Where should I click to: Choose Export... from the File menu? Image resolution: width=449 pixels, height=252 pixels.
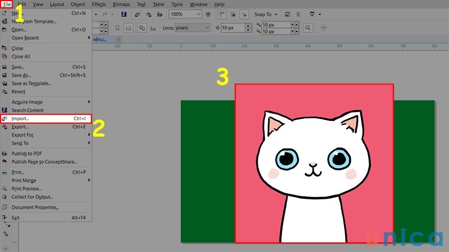pos(46,127)
